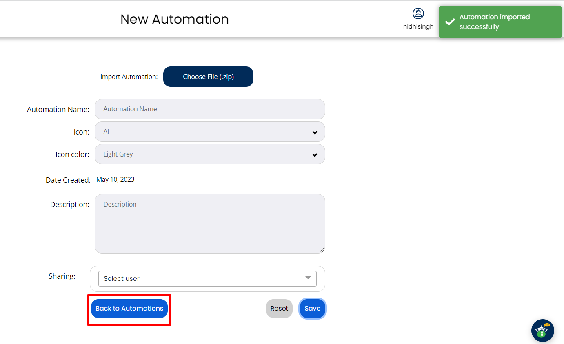Save the new automation
The height and width of the screenshot is (344, 564).
point(312,309)
